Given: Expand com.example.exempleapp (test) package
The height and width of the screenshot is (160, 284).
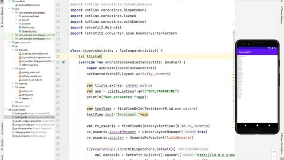Looking at the screenshot, I should tap(13, 39).
